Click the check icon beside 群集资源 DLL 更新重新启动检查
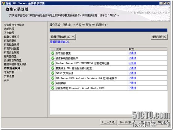The height and width of the screenshot is (130, 173). point(53,68)
